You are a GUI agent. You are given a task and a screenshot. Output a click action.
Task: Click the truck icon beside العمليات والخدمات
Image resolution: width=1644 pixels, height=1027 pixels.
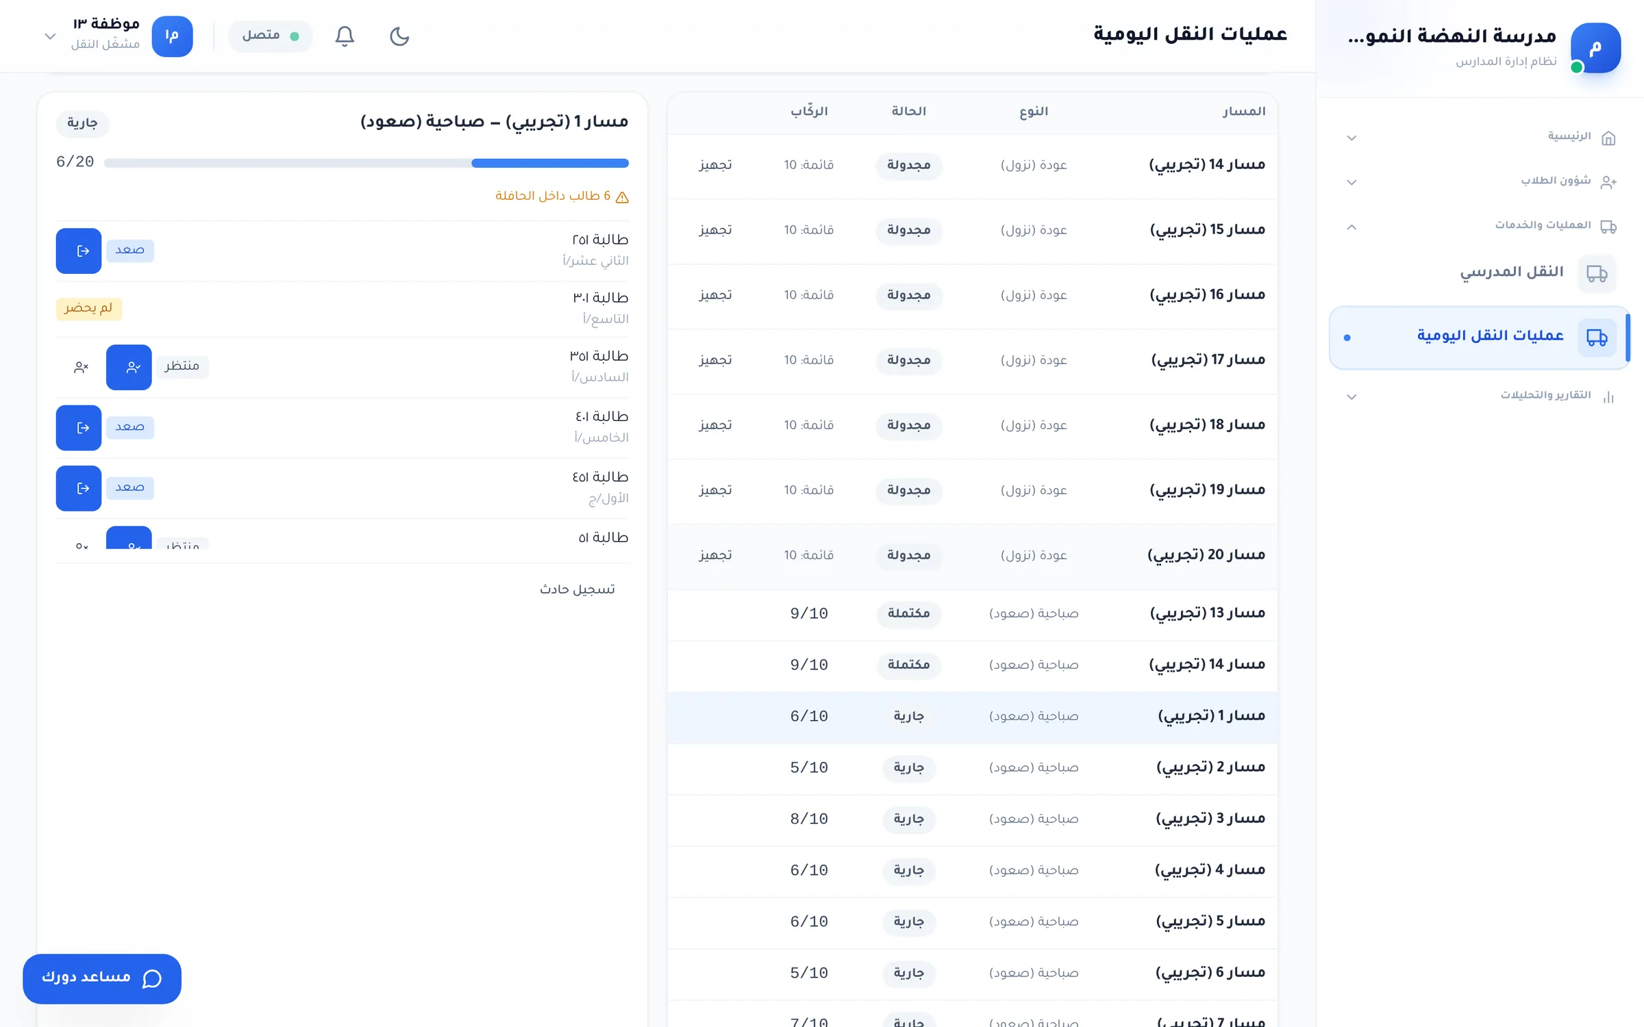tap(1608, 227)
